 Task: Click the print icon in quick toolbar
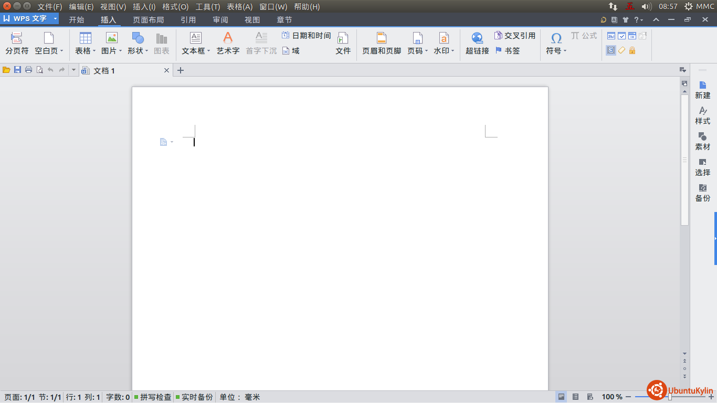tap(28, 70)
